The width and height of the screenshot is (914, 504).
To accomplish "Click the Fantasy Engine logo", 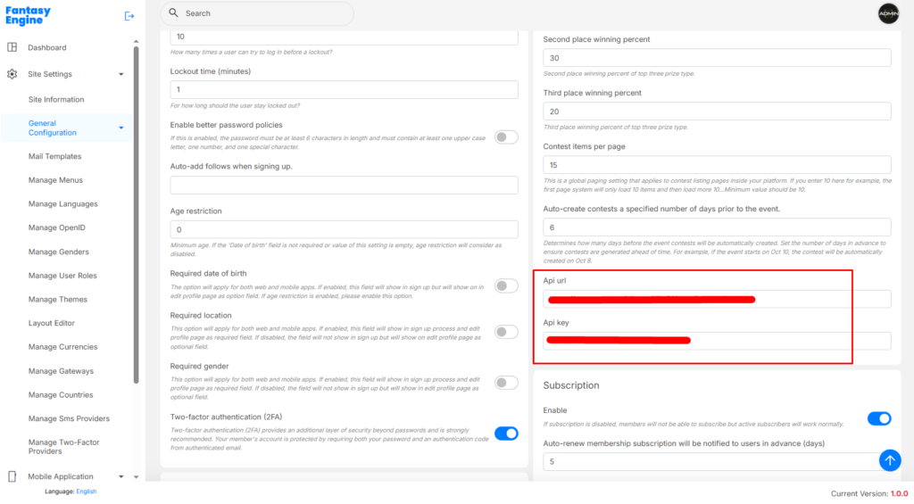I will (29, 16).
